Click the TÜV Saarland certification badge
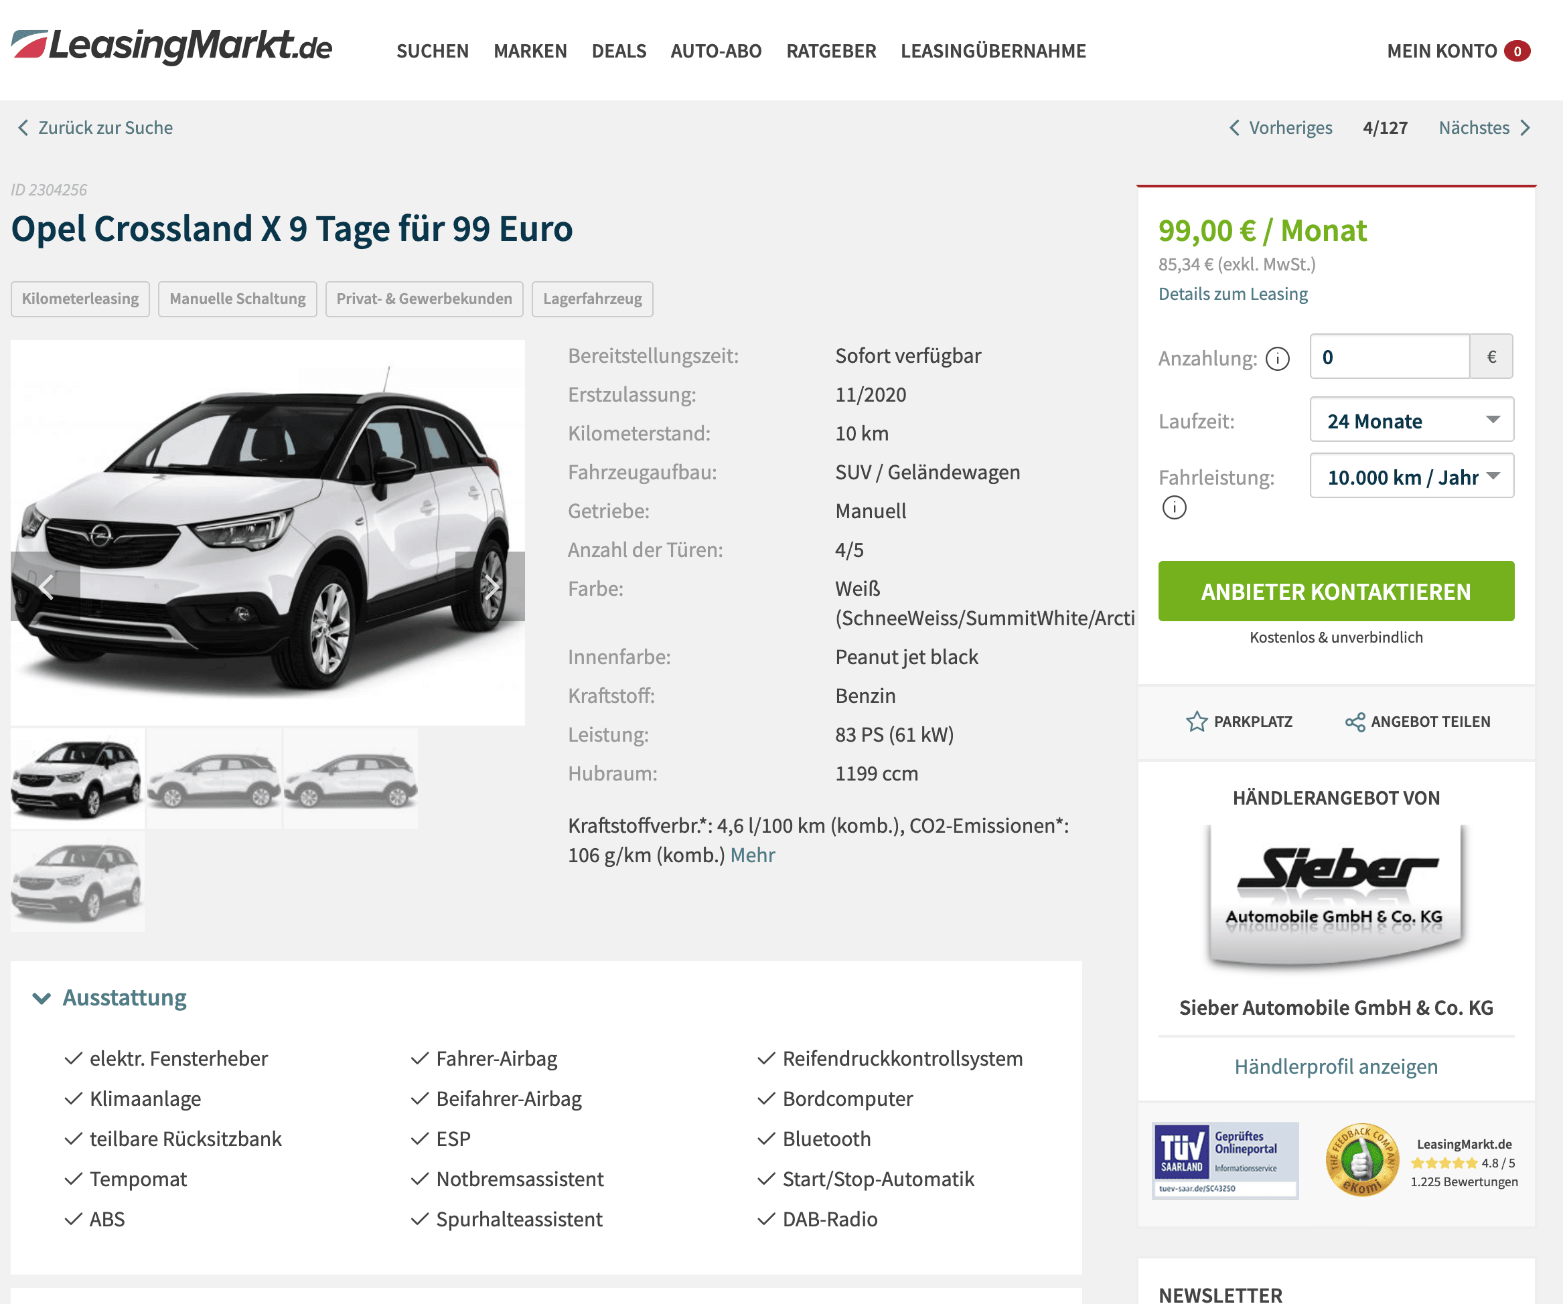Image resolution: width=1563 pixels, height=1304 pixels. (1225, 1159)
